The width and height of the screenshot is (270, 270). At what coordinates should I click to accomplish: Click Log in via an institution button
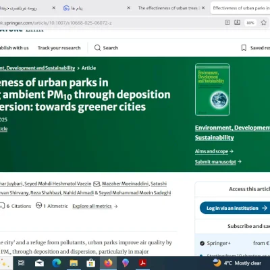(235, 208)
